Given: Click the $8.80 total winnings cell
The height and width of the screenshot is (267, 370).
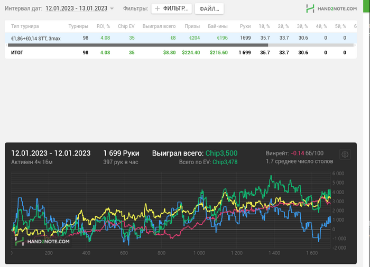Looking at the screenshot, I should point(170,53).
